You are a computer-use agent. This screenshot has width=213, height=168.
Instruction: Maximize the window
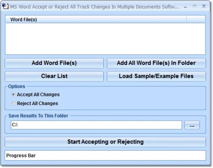point(194,6)
